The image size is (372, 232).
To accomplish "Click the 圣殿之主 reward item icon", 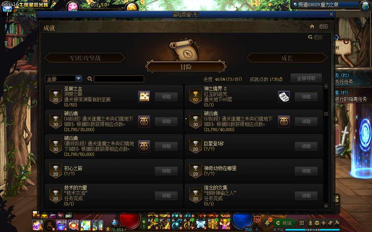I will [x=144, y=97].
